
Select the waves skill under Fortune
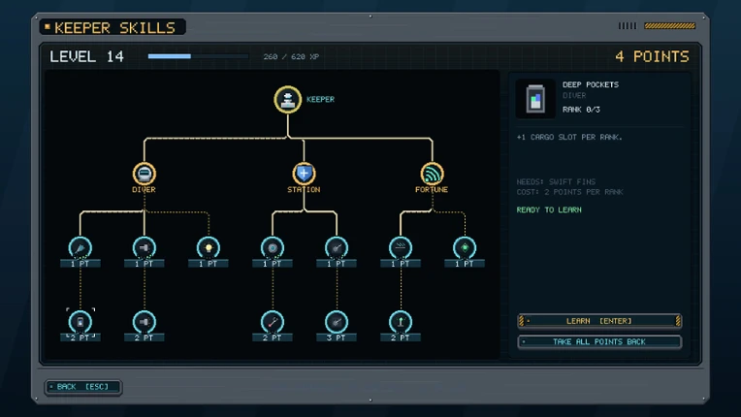click(401, 247)
